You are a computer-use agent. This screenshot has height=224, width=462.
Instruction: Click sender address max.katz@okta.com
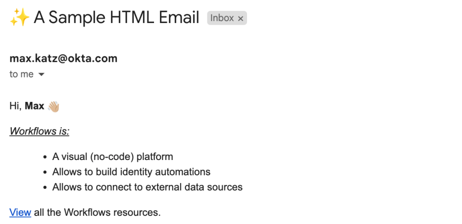(x=63, y=58)
